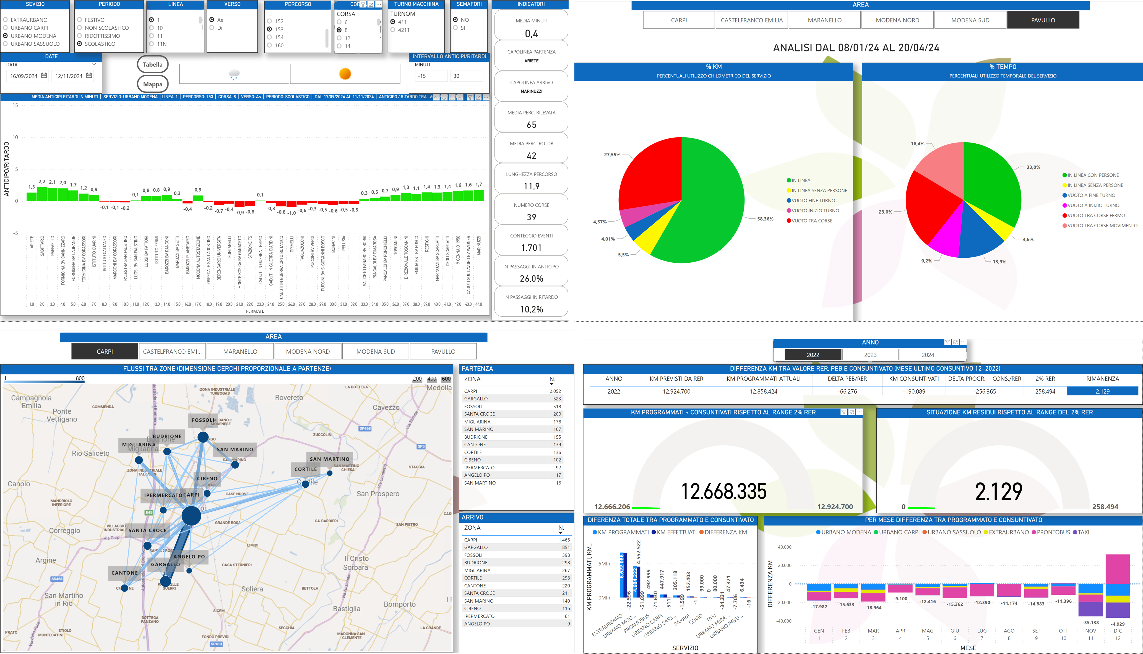Open more options on the KM PROGRAMMATI gauge

859,412
